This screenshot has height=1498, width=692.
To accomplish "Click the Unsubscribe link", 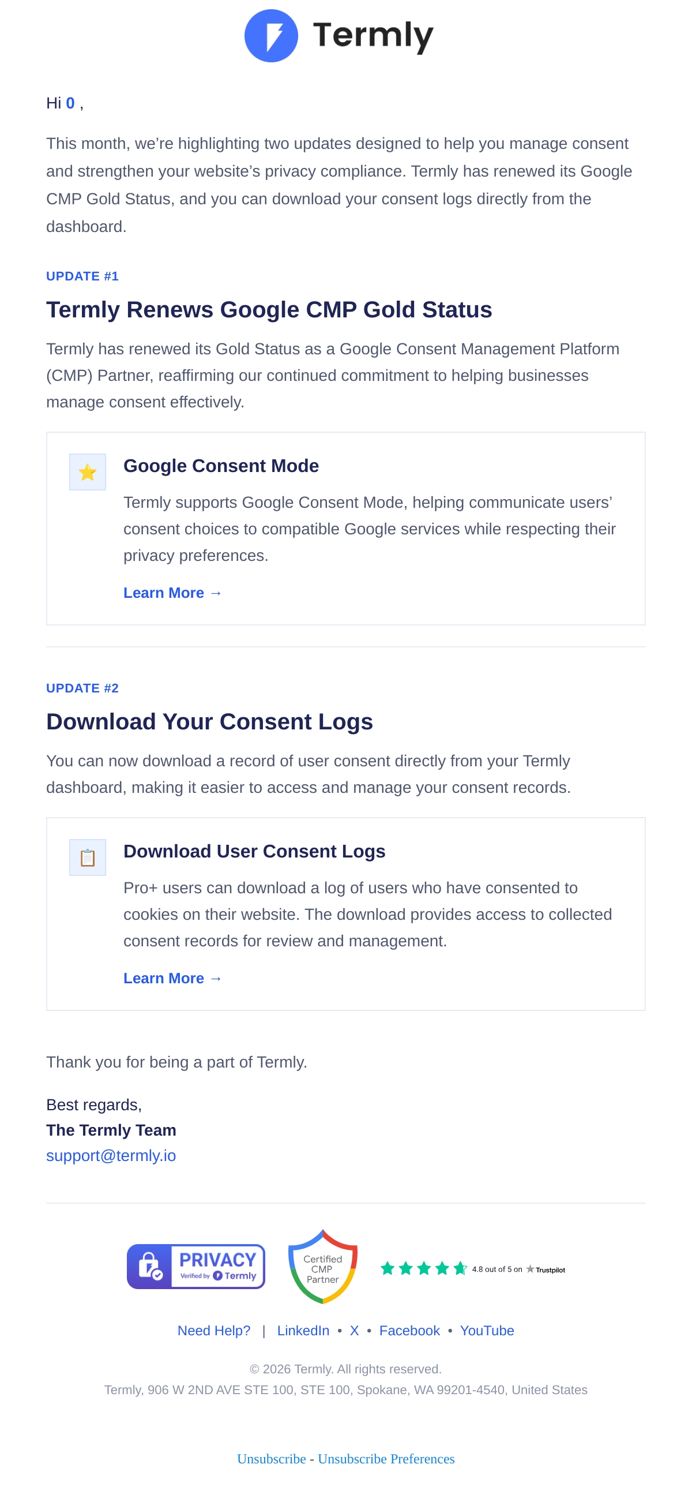I will pyautogui.click(x=272, y=1459).
